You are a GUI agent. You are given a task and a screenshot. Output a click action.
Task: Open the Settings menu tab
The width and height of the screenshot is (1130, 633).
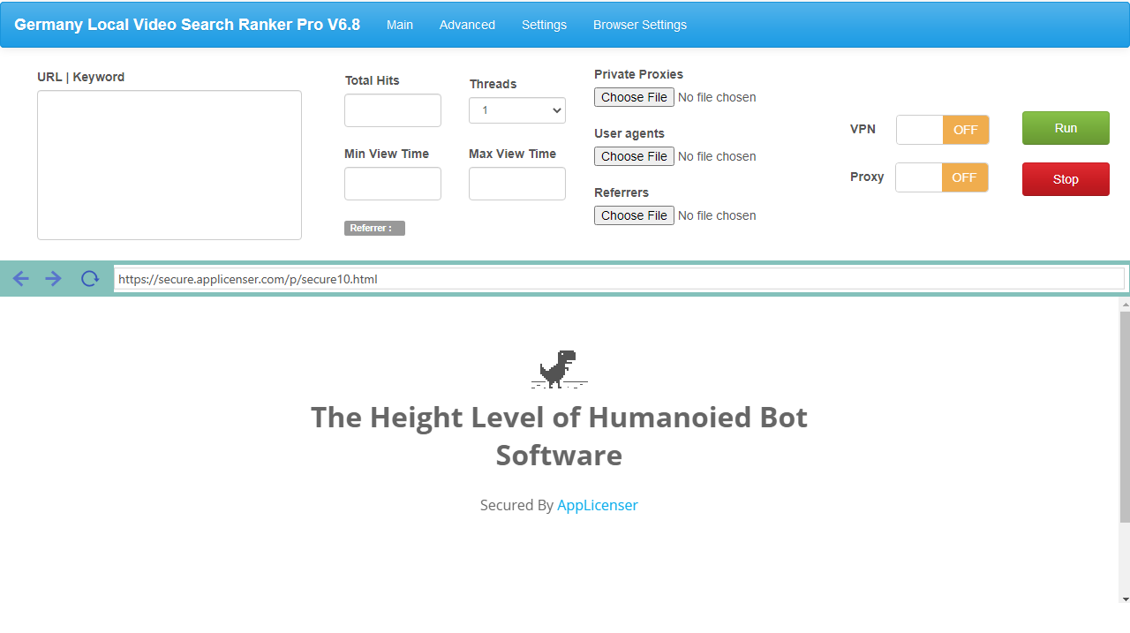click(544, 25)
